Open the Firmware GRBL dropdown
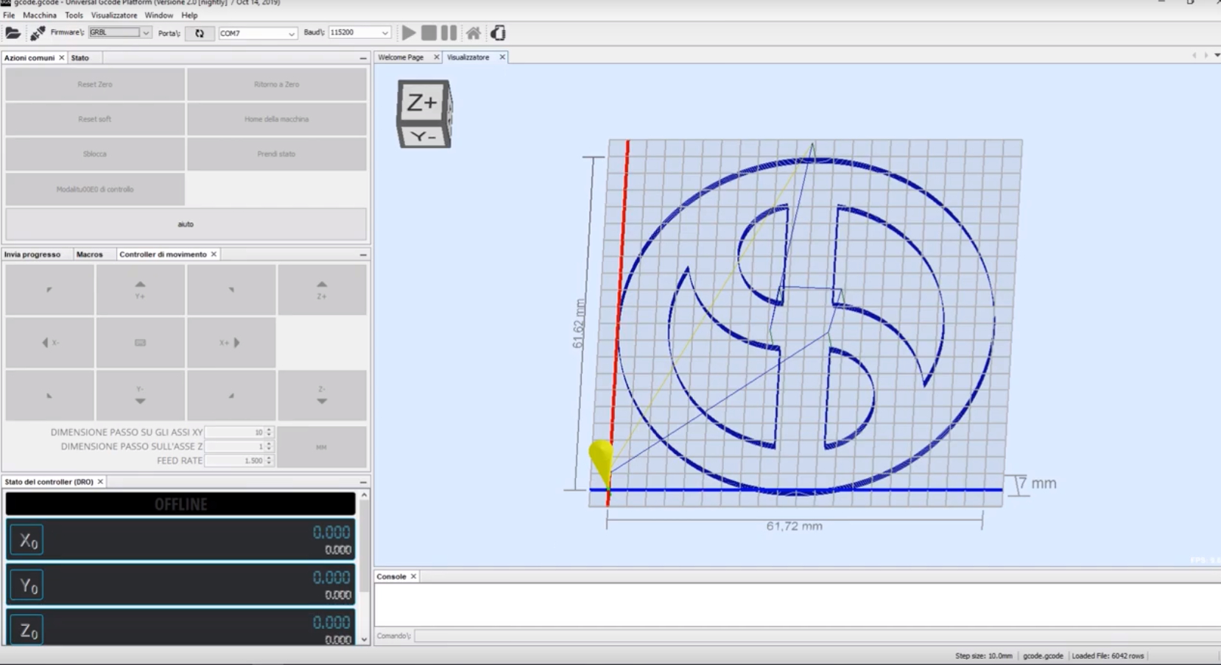The image size is (1221, 665). [119, 32]
